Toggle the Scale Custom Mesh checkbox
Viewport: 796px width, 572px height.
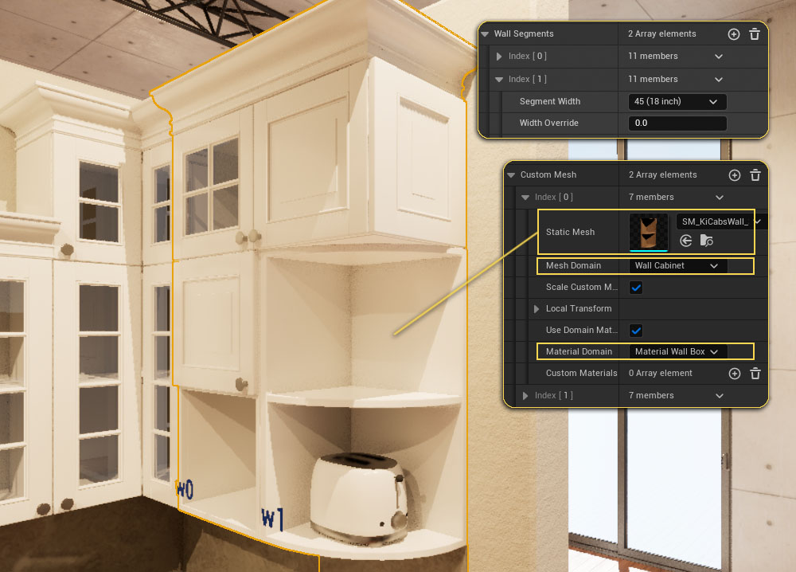636,288
